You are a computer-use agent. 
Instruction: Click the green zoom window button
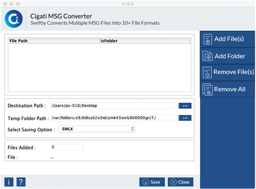[x=18, y=4]
